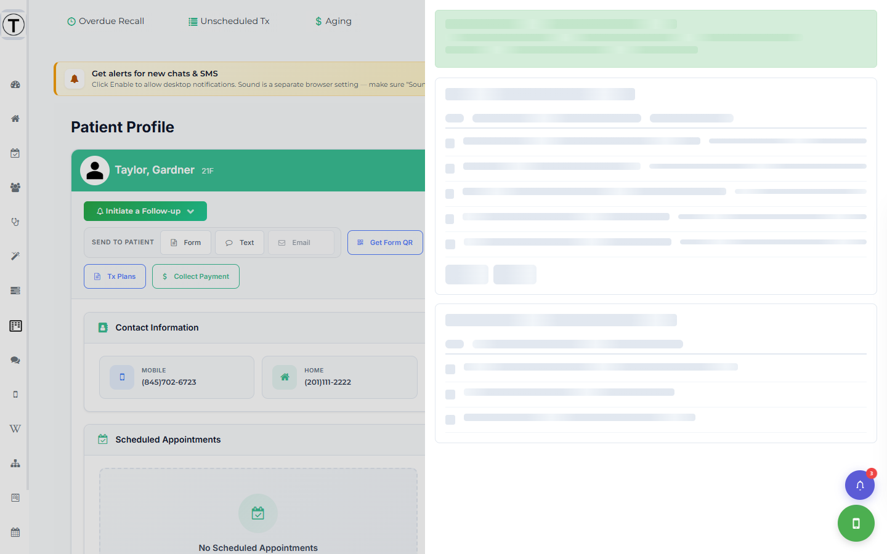887x554 pixels.
Task: Open the sitemap hierarchy icon in sidebar
Action: coord(15,464)
